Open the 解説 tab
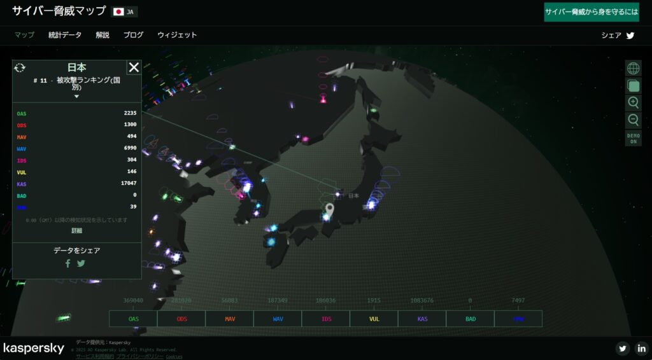The height and width of the screenshot is (360, 652). (x=103, y=35)
